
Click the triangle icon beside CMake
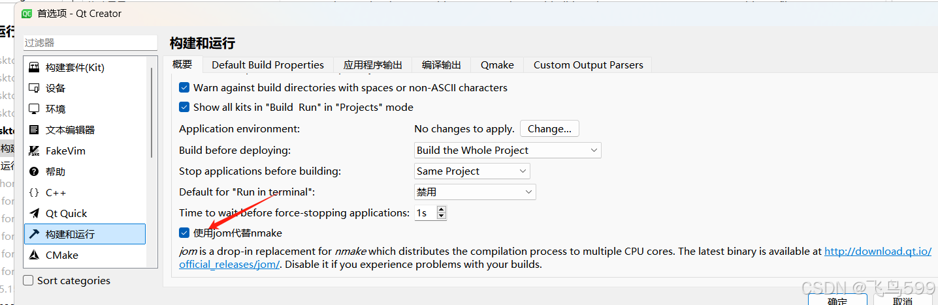pyautogui.click(x=34, y=255)
